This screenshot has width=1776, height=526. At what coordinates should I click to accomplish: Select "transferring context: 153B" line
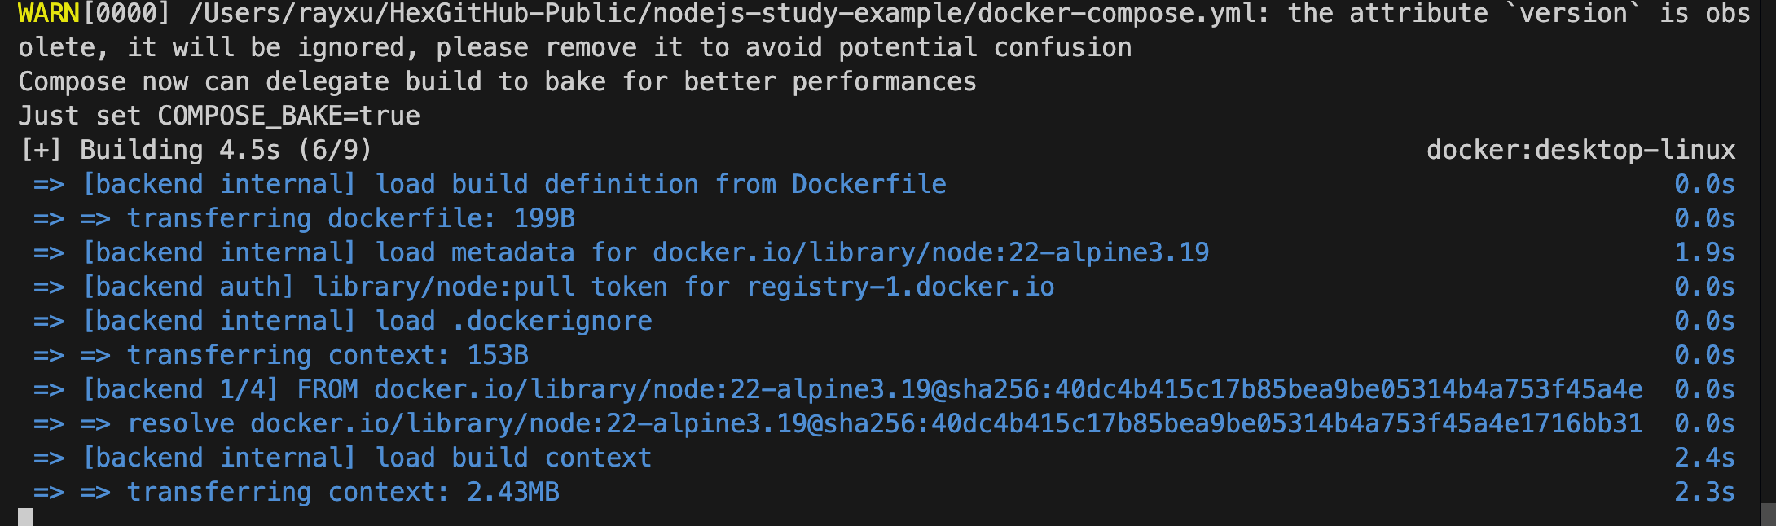[x=328, y=356]
